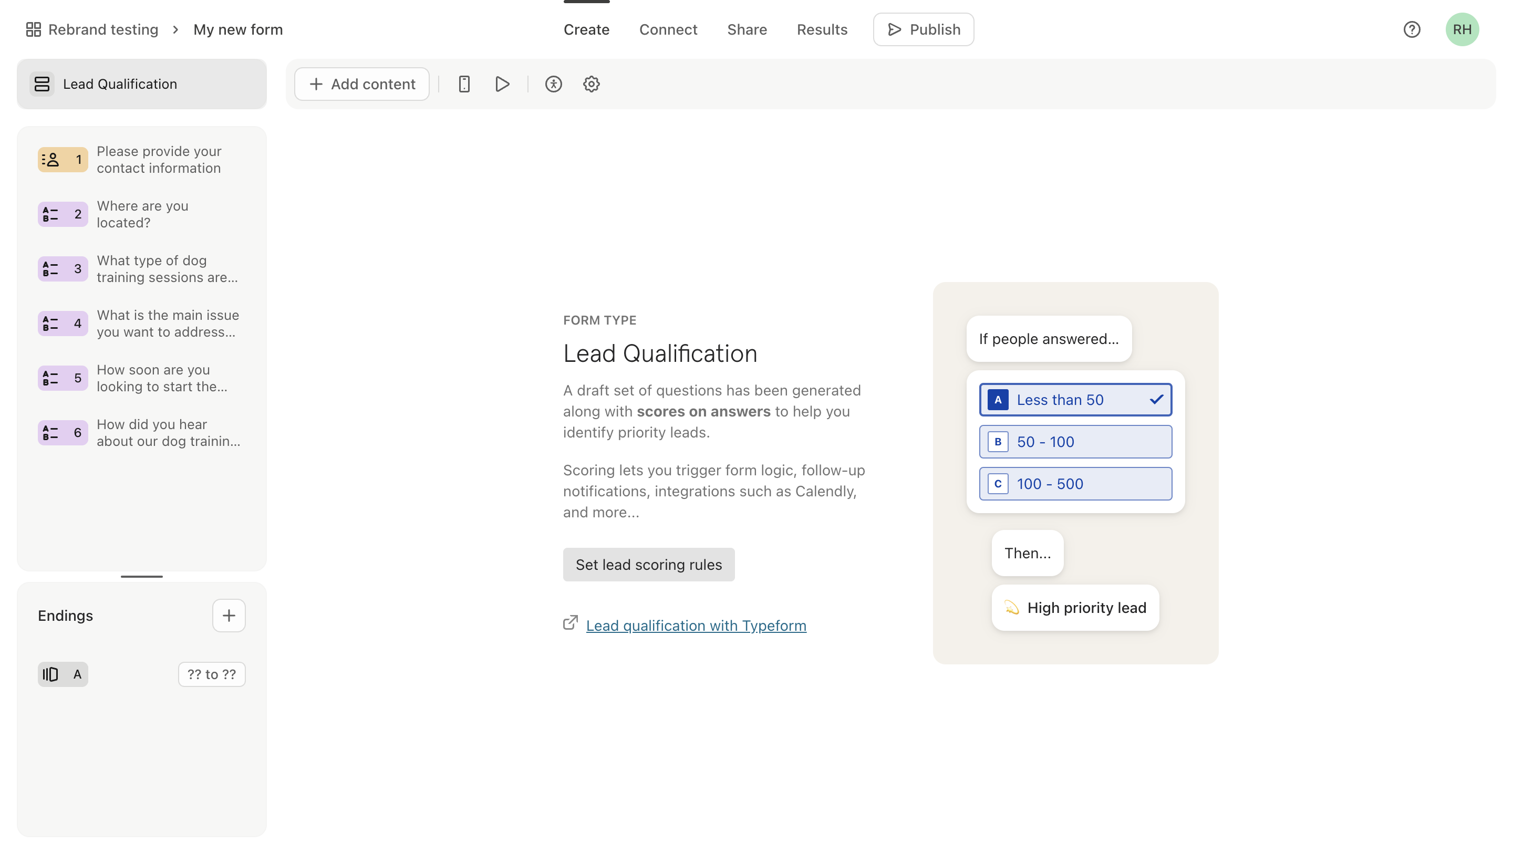Open the Connect tab
This screenshot has height=854, width=1513.
(668, 29)
